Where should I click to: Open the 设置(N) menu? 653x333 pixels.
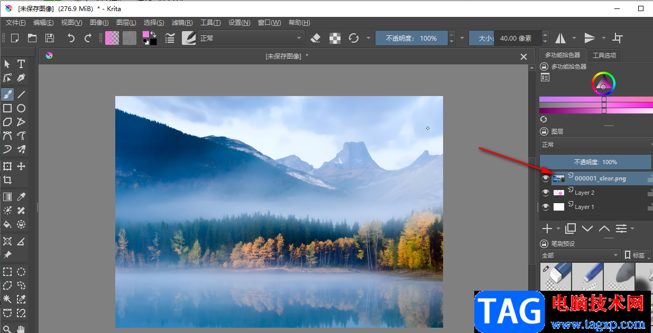pos(239,23)
